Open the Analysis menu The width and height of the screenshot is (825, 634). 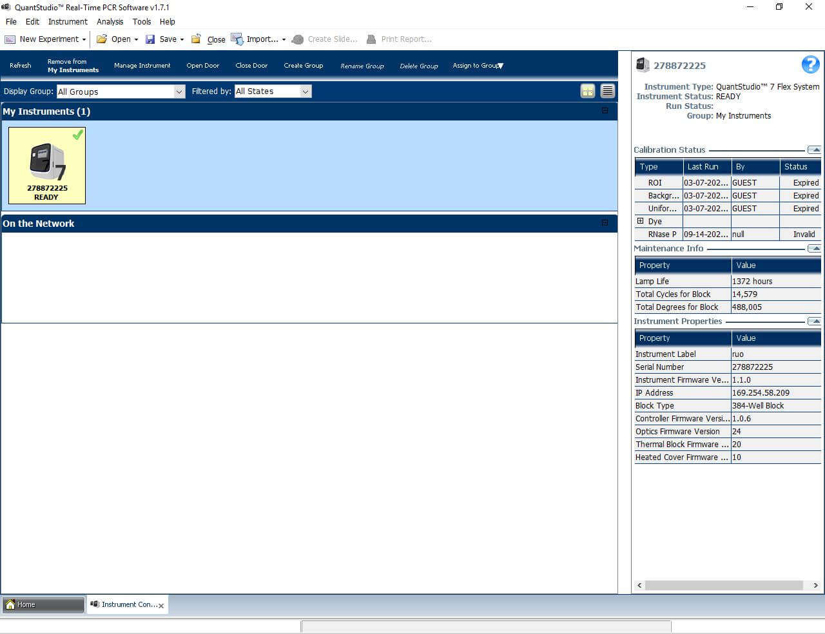click(x=110, y=21)
